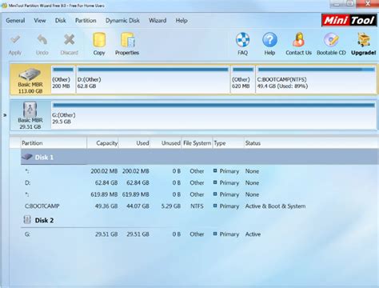Close the Partition Wizard window
Screen dimensions: 379x288
point(368,3)
